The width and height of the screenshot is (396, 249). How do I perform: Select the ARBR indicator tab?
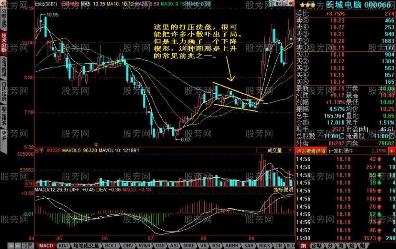coord(232,246)
